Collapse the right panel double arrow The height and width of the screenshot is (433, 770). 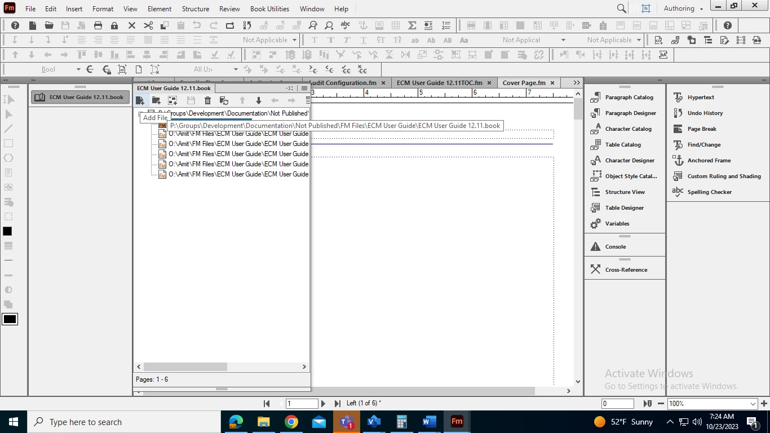(765, 81)
